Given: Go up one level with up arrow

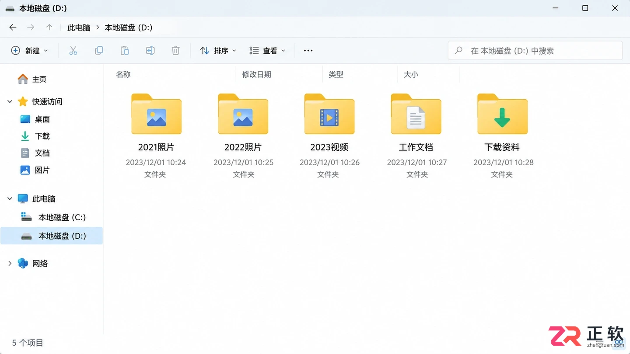Looking at the screenshot, I should pos(49,28).
